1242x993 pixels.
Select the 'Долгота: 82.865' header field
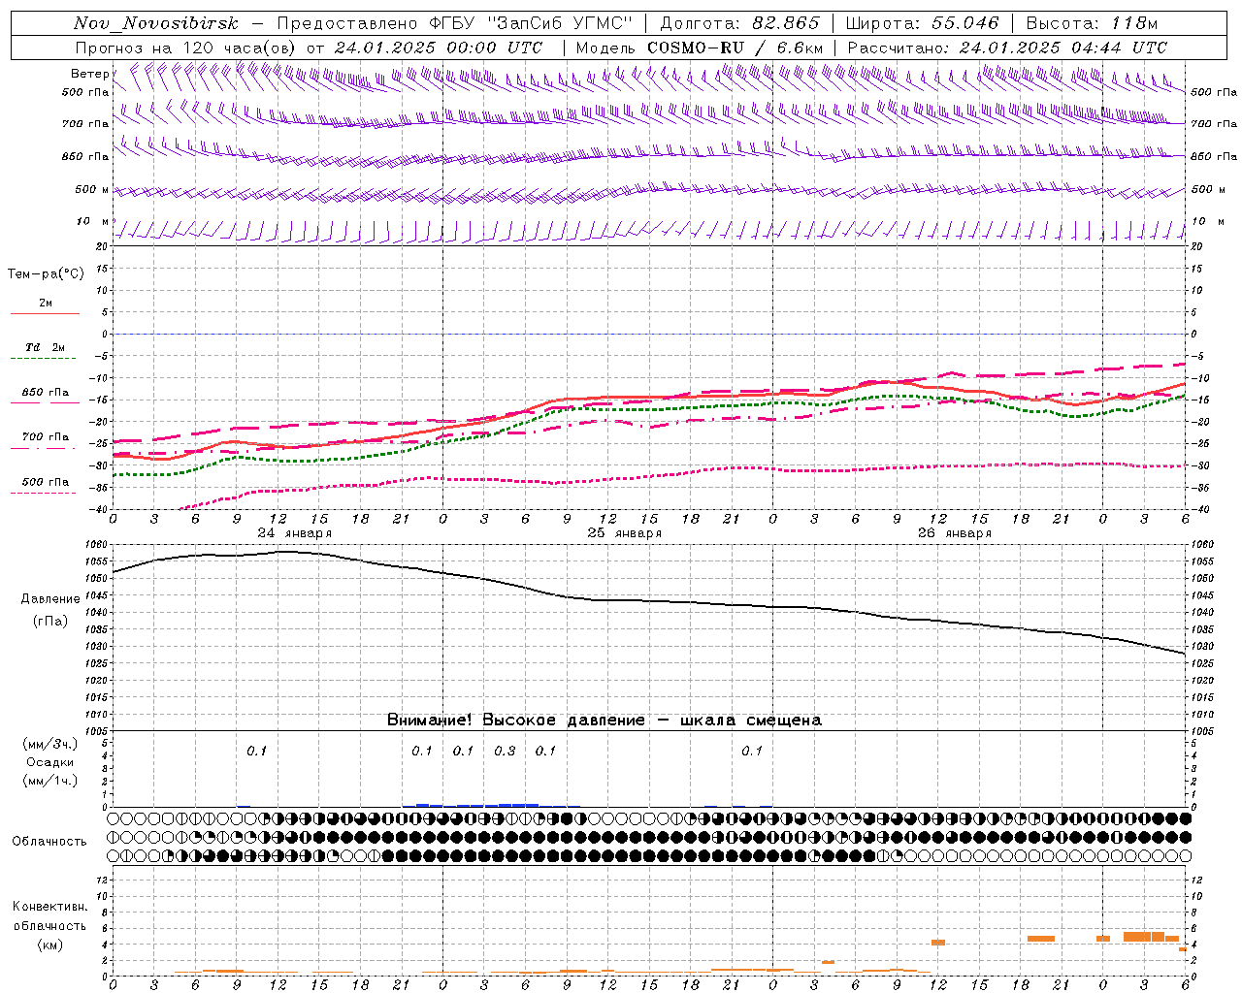coord(739,24)
